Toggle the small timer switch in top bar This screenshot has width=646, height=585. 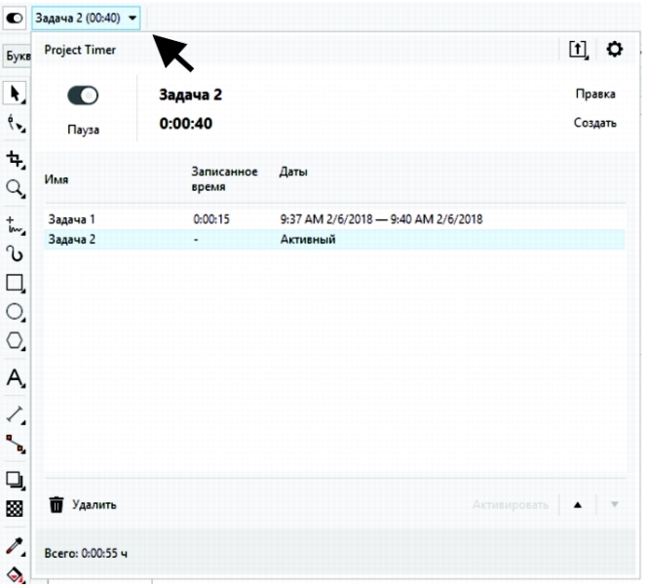(15, 18)
